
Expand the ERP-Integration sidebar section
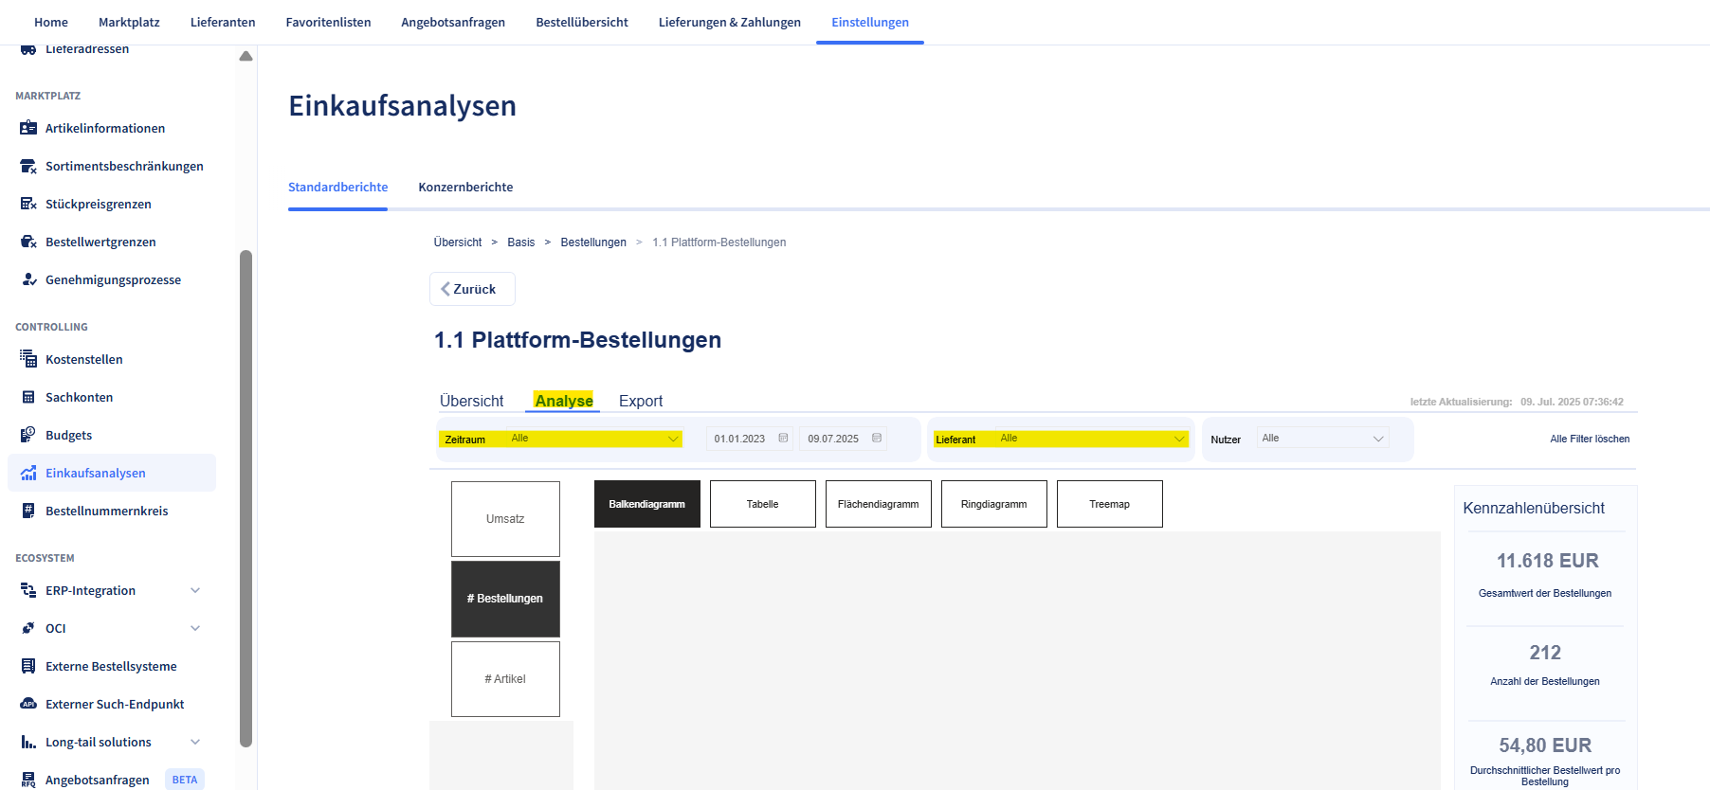pos(195,590)
